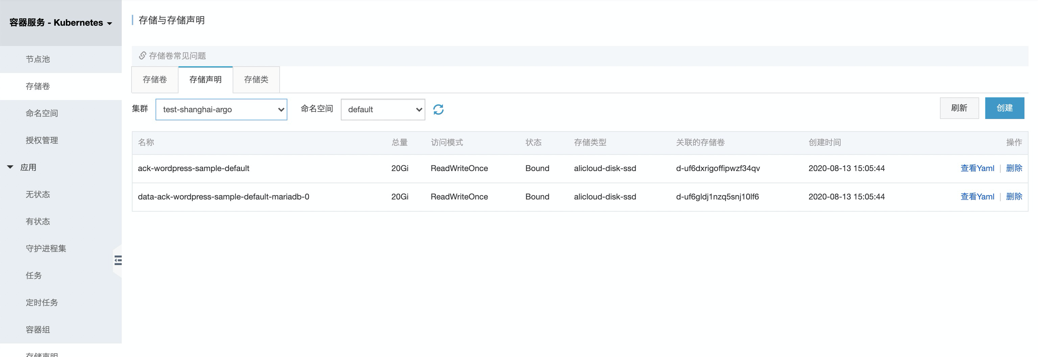Delete the data-ack-wordpress-sample-default-mariadb-0 claim
The height and width of the screenshot is (357, 1038).
tap(1014, 197)
